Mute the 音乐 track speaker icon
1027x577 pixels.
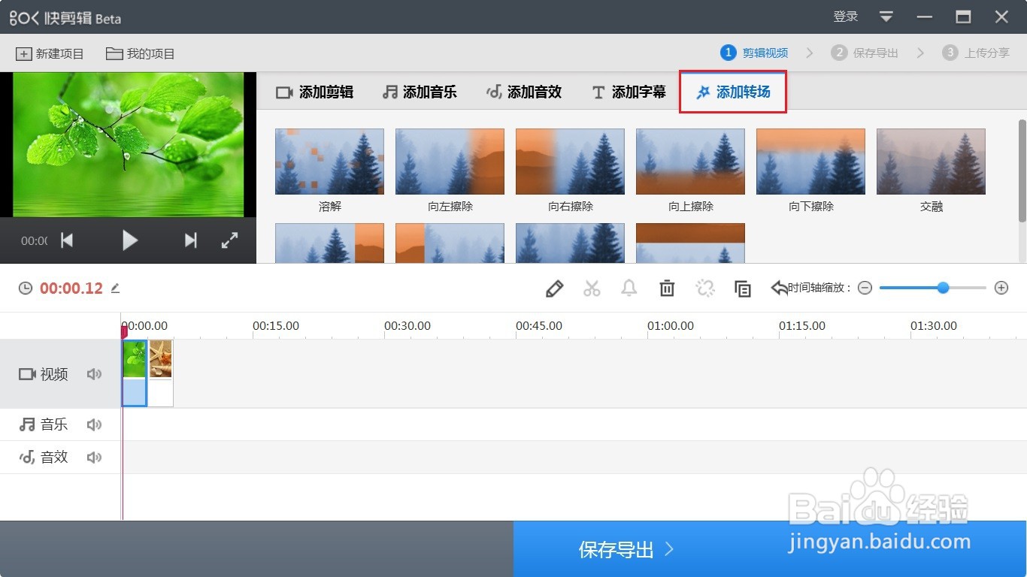[94, 424]
